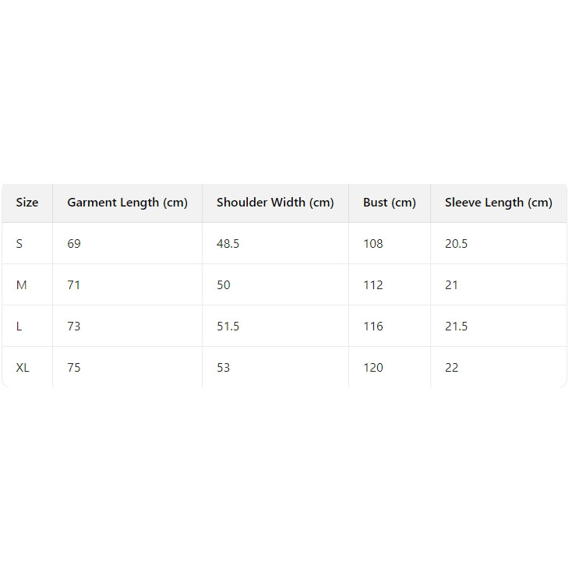Click shoulder width value 48.5

[x=228, y=244]
